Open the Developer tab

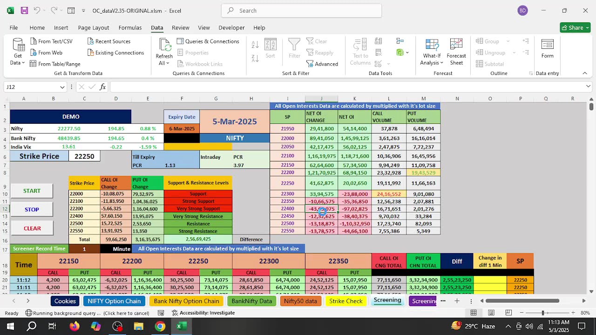pyautogui.click(x=231, y=27)
